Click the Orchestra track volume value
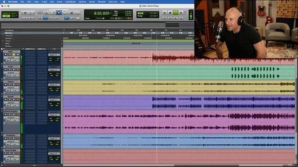Screen dimensions: 298x167 coord(58,142)
